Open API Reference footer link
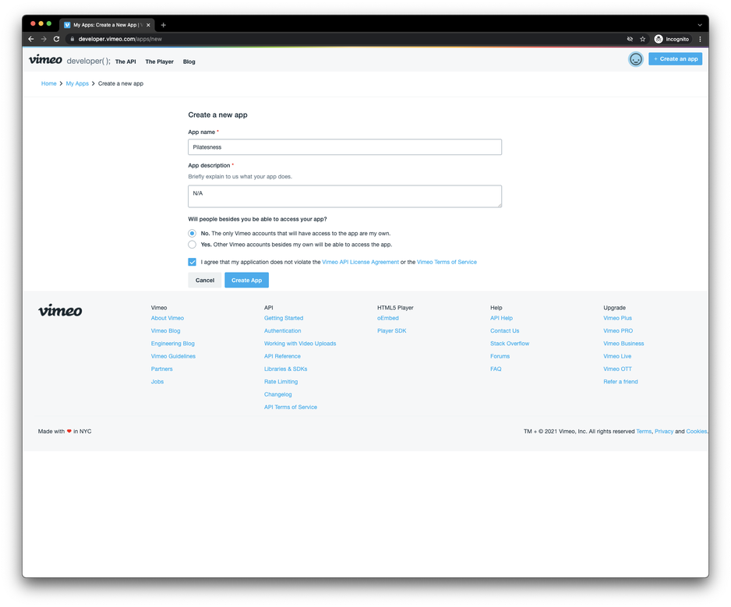 pos(282,356)
